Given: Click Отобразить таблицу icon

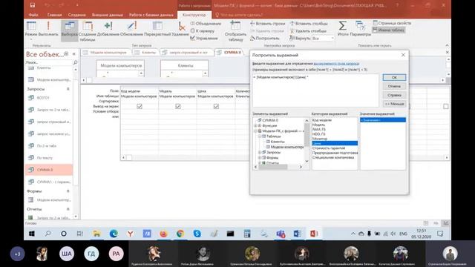Looking at the screenshot, I should pyautogui.click(x=235, y=31).
